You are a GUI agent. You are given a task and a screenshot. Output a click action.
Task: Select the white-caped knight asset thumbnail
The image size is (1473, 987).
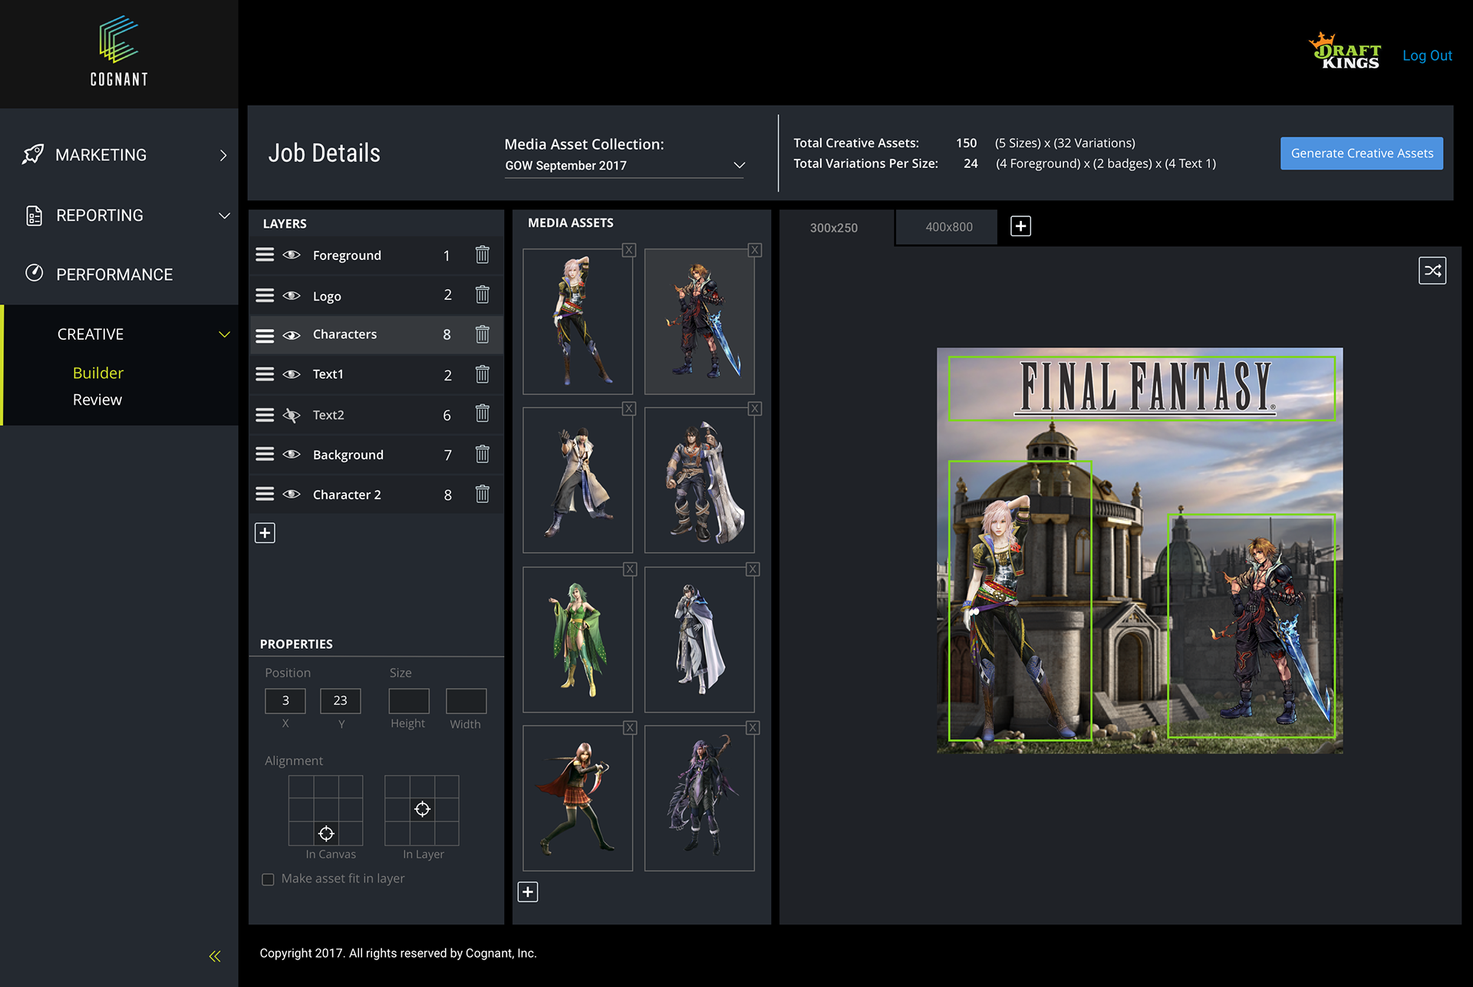click(x=700, y=640)
